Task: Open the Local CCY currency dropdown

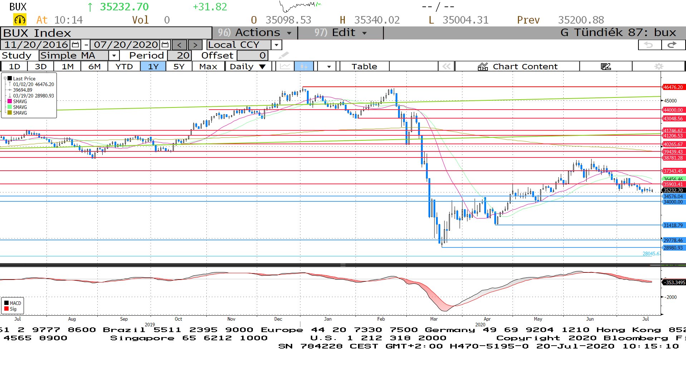Action: click(276, 45)
